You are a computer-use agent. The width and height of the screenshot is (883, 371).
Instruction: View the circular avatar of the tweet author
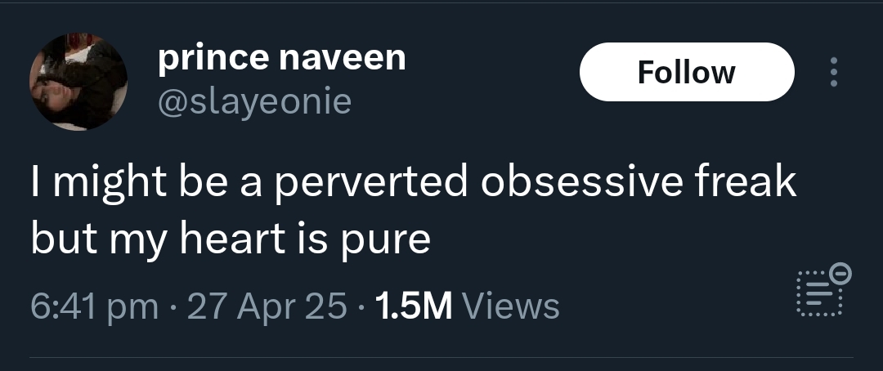[x=79, y=82]
